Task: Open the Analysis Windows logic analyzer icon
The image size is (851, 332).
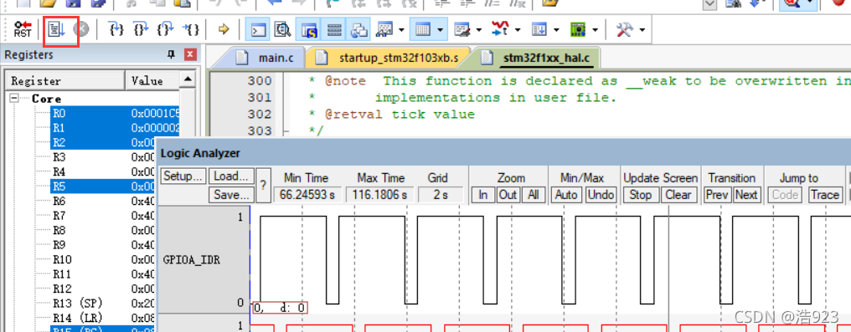Action: 500,29
